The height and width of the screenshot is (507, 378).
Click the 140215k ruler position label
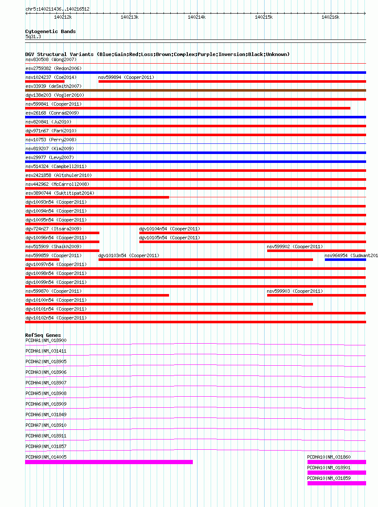[263, 17]
